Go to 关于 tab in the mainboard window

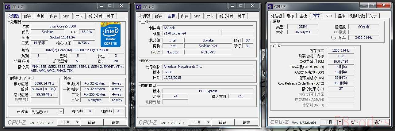tap(241, 16)
